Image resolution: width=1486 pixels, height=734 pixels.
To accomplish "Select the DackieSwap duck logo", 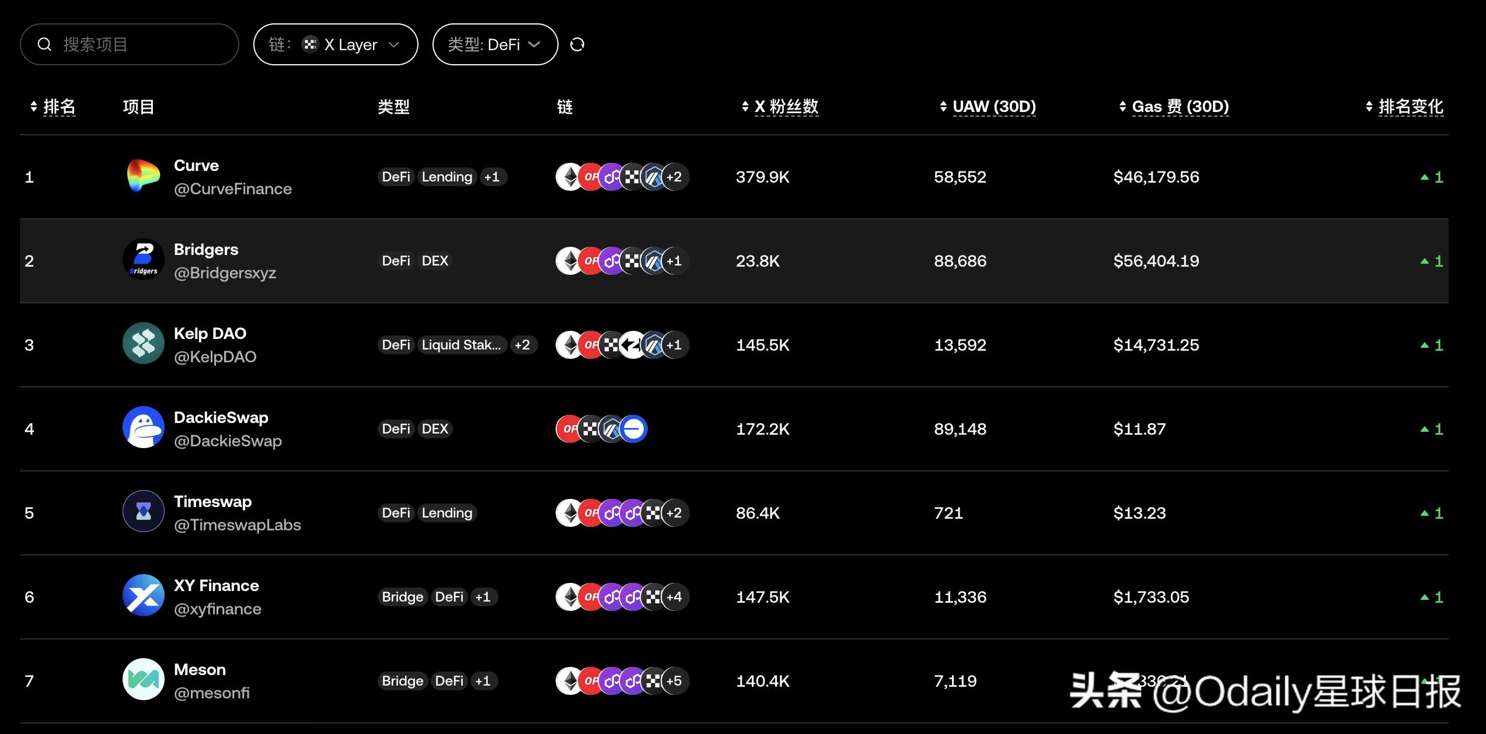I will click(x=144, y=428).
